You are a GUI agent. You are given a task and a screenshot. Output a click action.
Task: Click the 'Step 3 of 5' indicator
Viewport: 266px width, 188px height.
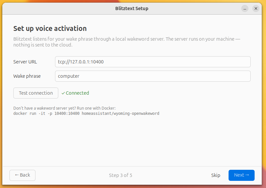(120, 175)
